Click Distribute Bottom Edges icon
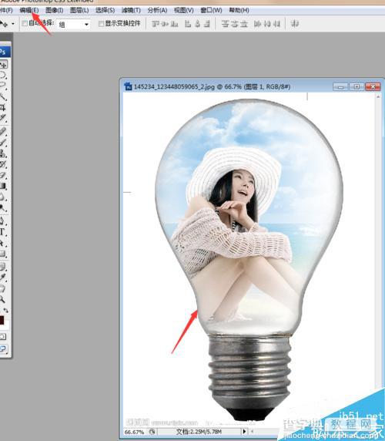Screen dimensions: 385x441 (244, 24)
